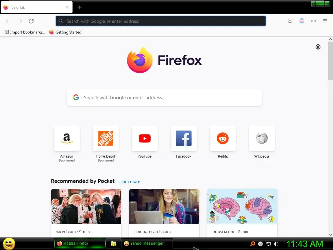
Task: Click the page center Google search box
Action: pyautogui.click(x=164, y=98)
